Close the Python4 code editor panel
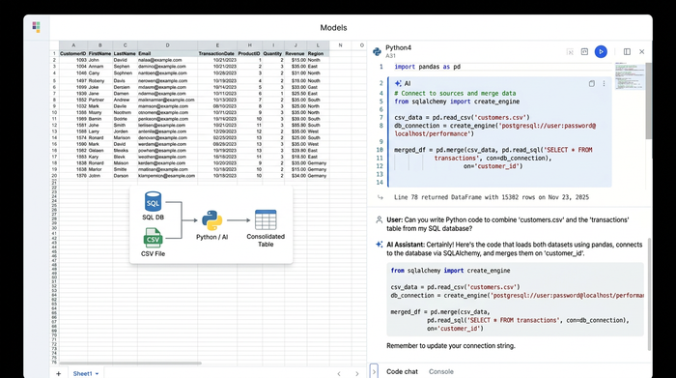676x378 pixels. [x=641, y=52]
